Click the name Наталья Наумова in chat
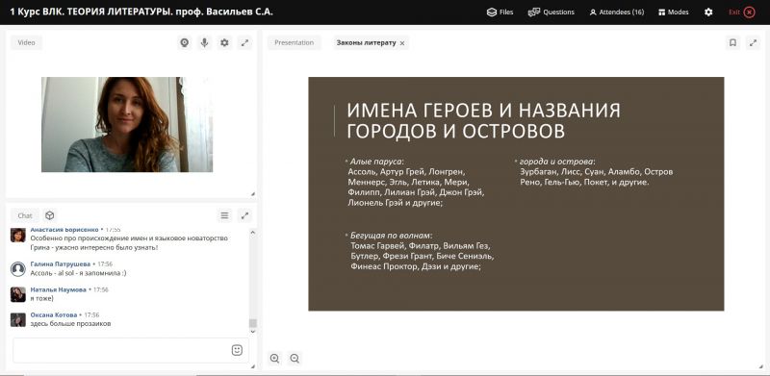This screenshot has height=376, width=770. 59,289
